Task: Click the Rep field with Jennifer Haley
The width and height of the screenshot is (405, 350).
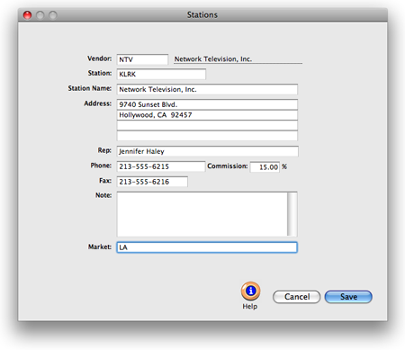Action: point(207,151)
